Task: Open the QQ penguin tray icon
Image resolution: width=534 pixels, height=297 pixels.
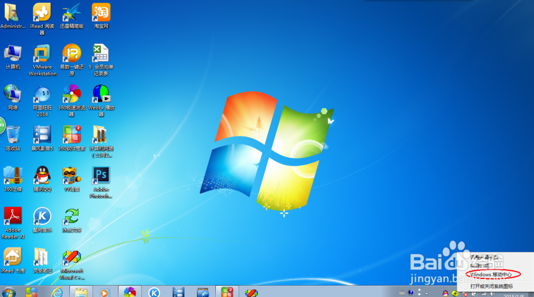Action: click(445, 293)
